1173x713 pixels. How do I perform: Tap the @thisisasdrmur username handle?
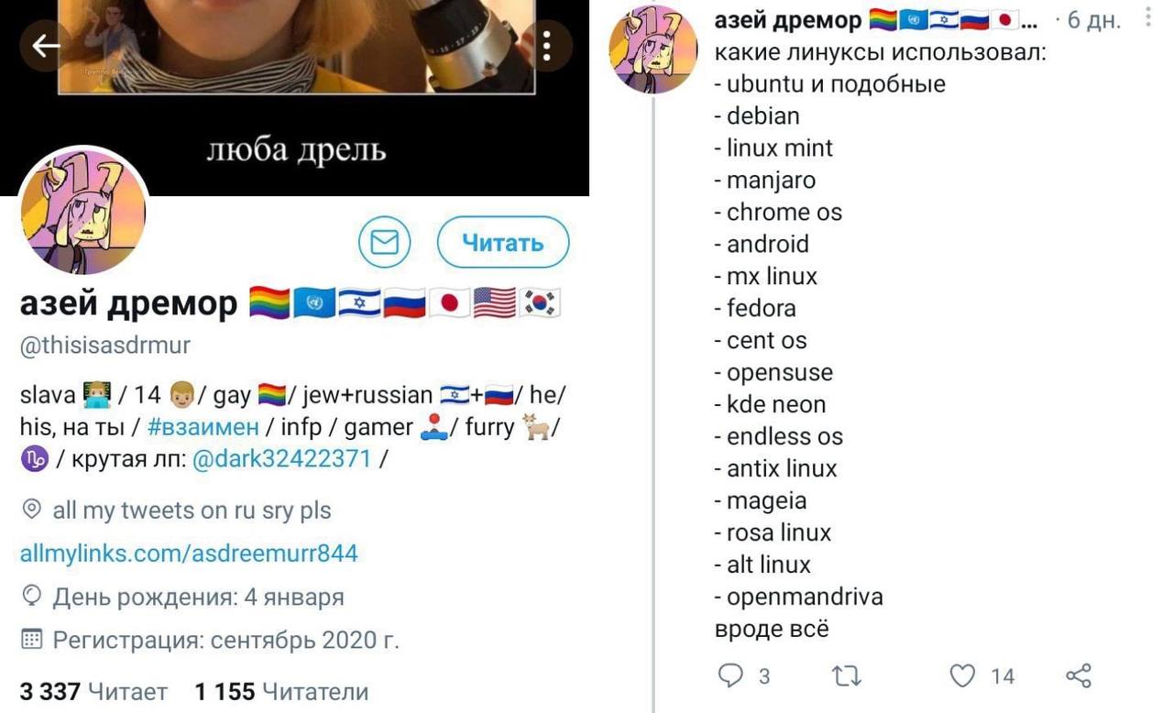(x=105, y=346)
